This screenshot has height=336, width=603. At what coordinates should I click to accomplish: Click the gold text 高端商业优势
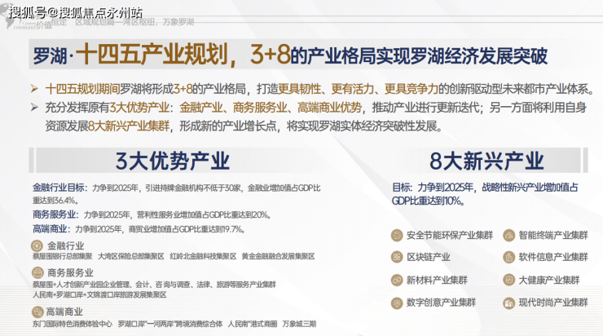coord(329,108)
